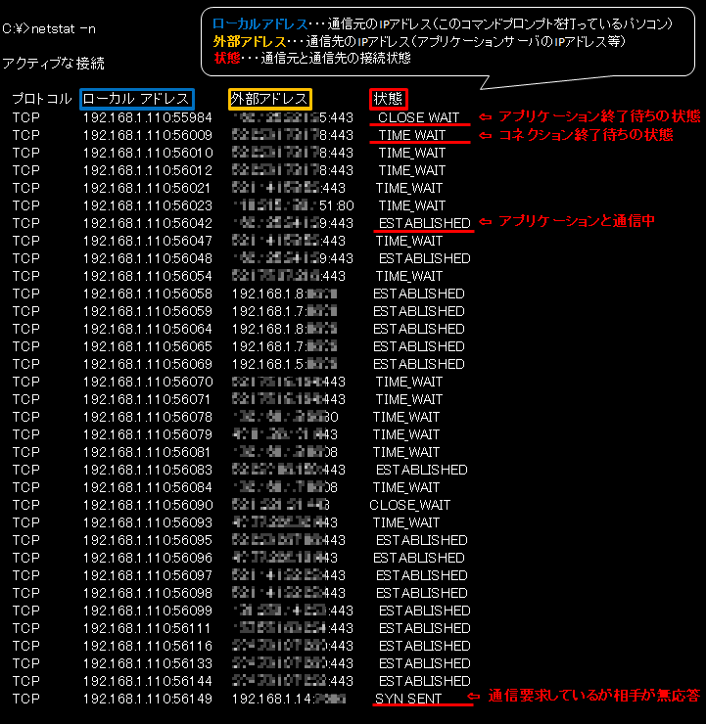Click the SYN_SENT state in last row

click(408, 700)
